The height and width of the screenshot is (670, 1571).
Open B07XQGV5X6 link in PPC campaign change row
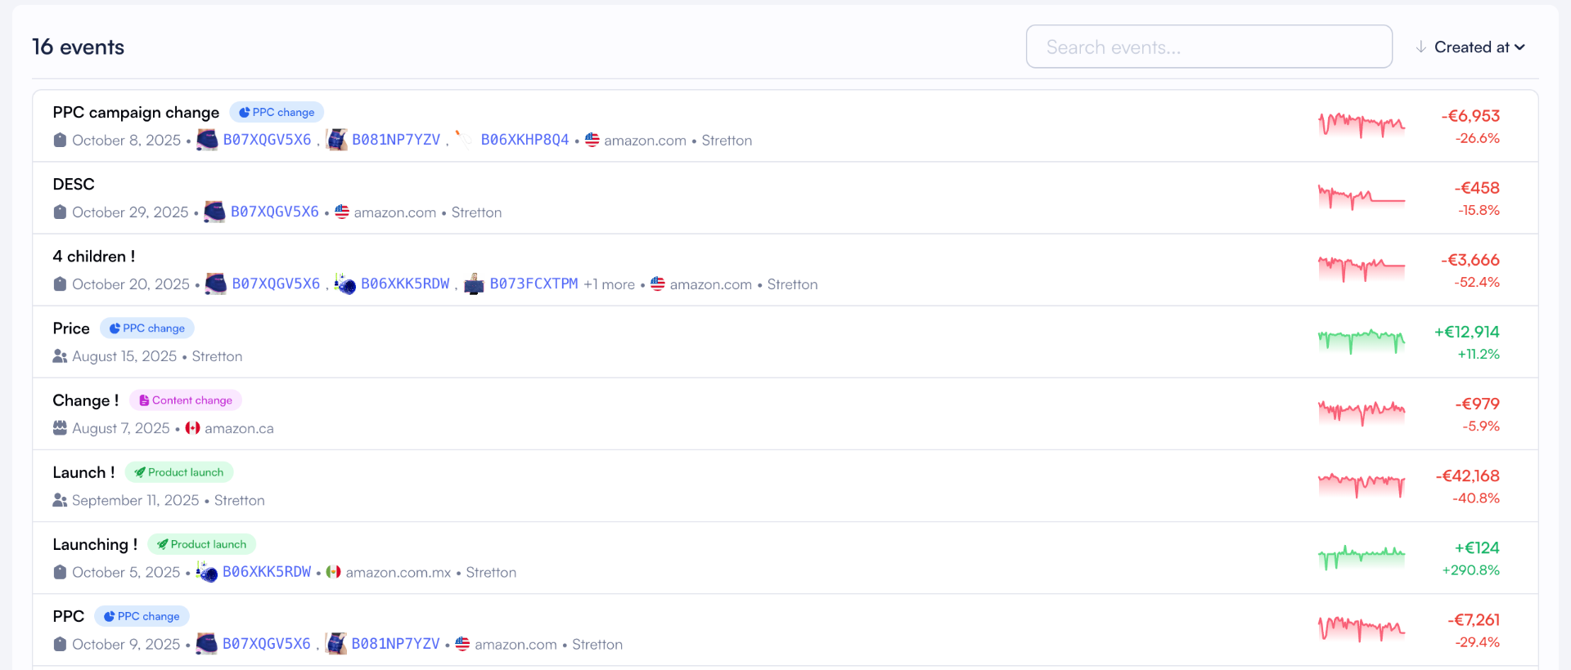point(267,140)
